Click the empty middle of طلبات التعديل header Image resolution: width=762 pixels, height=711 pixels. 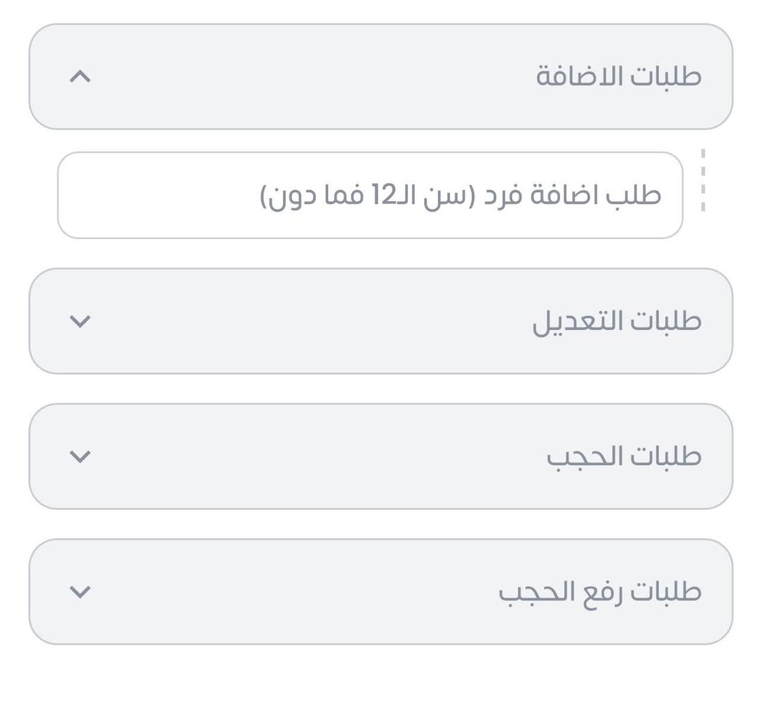pos(303,322)
